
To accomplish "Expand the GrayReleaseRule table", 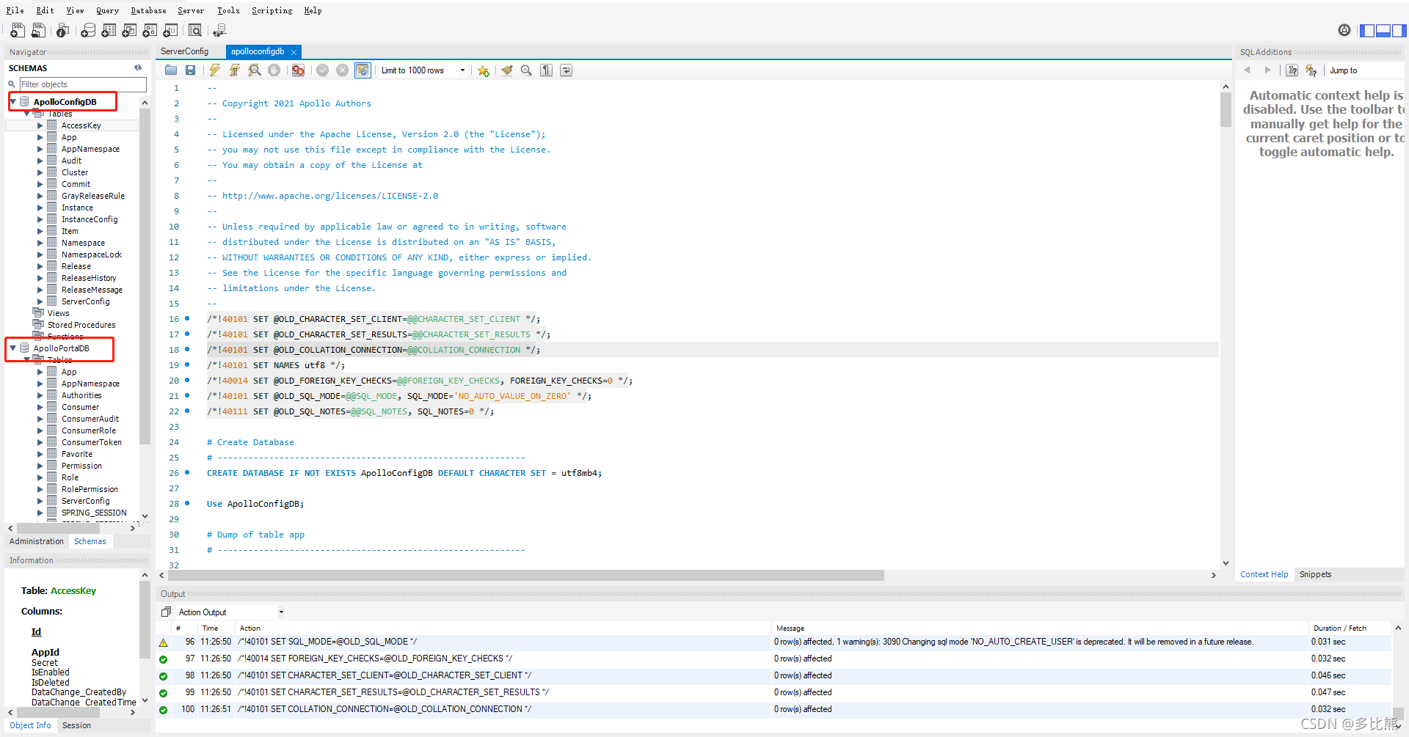I will point(40,196).
